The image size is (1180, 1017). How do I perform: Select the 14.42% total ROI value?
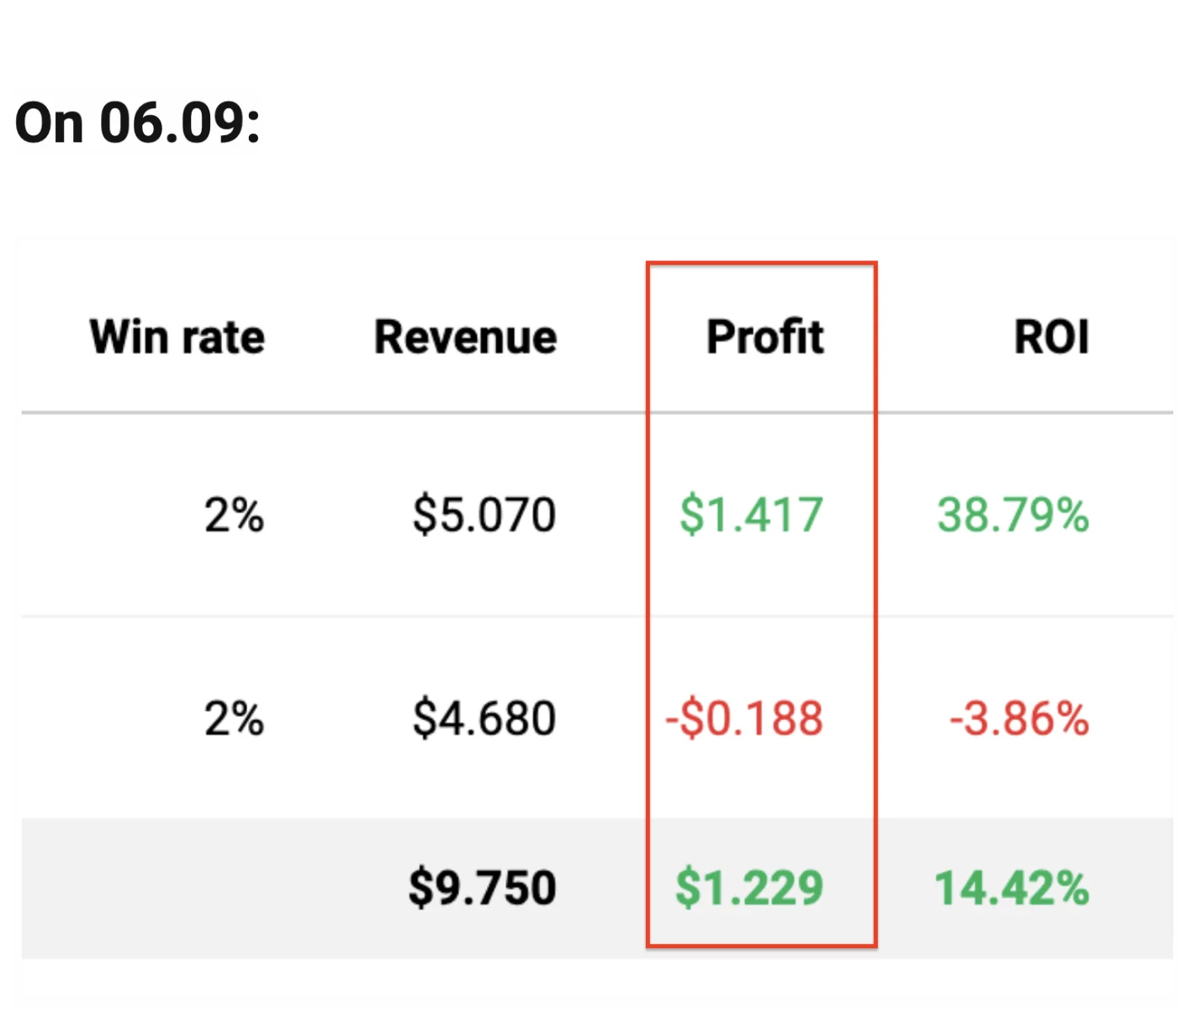(1012, 888)
